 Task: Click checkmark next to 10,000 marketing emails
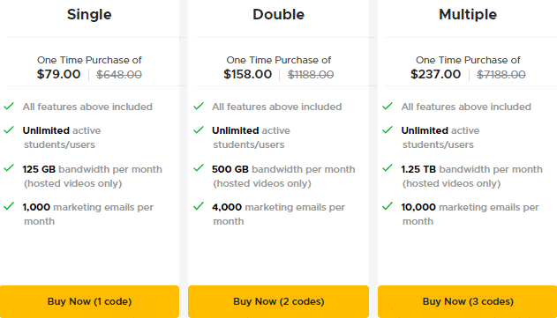click(388, 206)
